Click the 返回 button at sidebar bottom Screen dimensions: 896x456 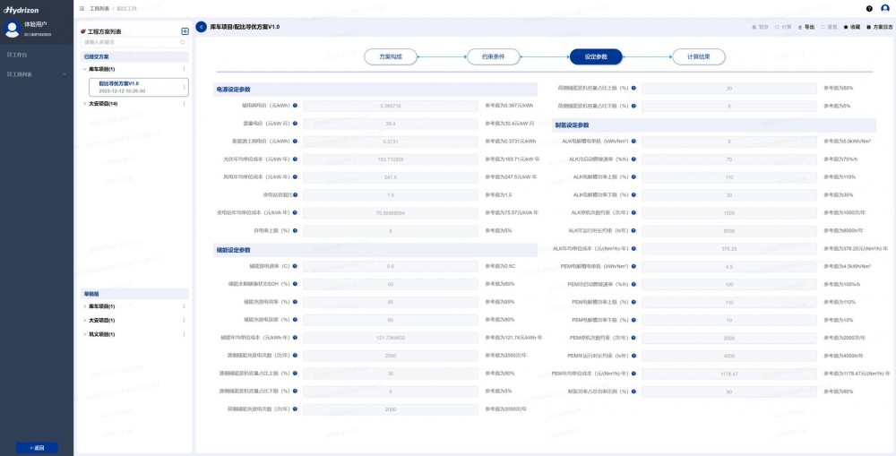(x=36, y=447)
